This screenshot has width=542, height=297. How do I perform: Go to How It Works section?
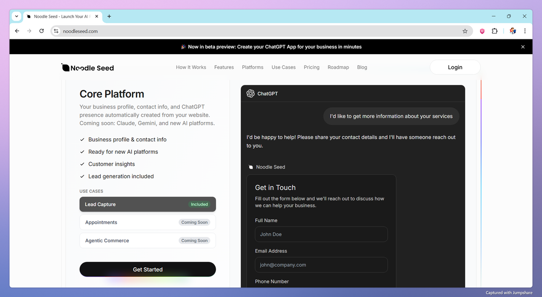click(191, 67)
